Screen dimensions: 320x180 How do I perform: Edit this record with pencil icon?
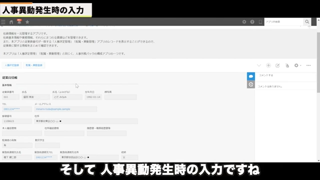[277, 65]
